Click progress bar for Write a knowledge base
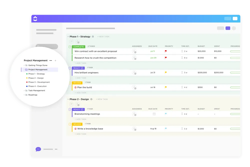The image size is (250, 167). [235, 129]
